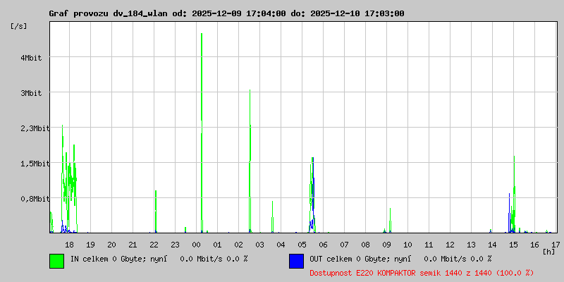
Task: Click hour label '02' on time axis
Action: tap(238, 245)
